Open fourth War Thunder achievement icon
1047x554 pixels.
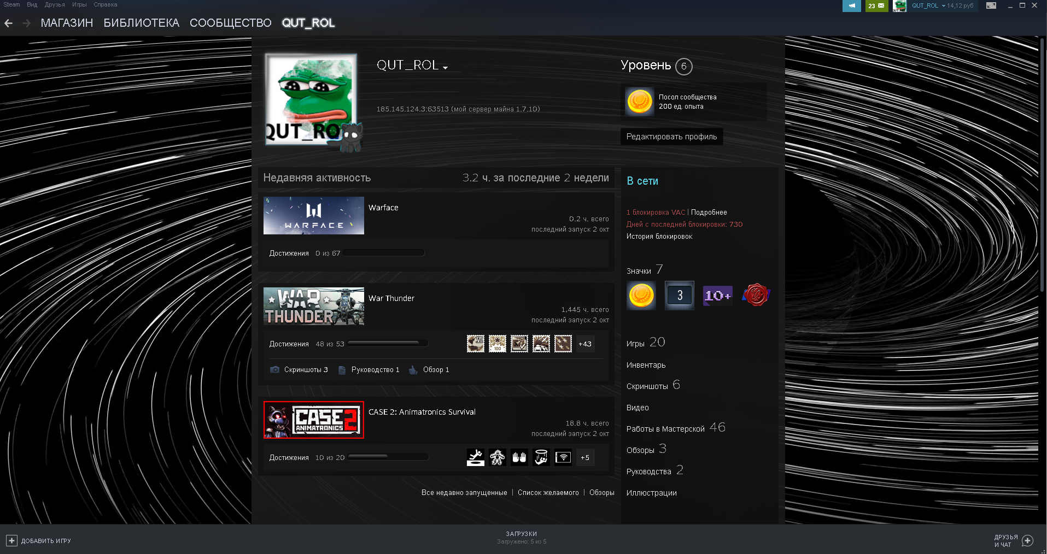tap(541, 344)
